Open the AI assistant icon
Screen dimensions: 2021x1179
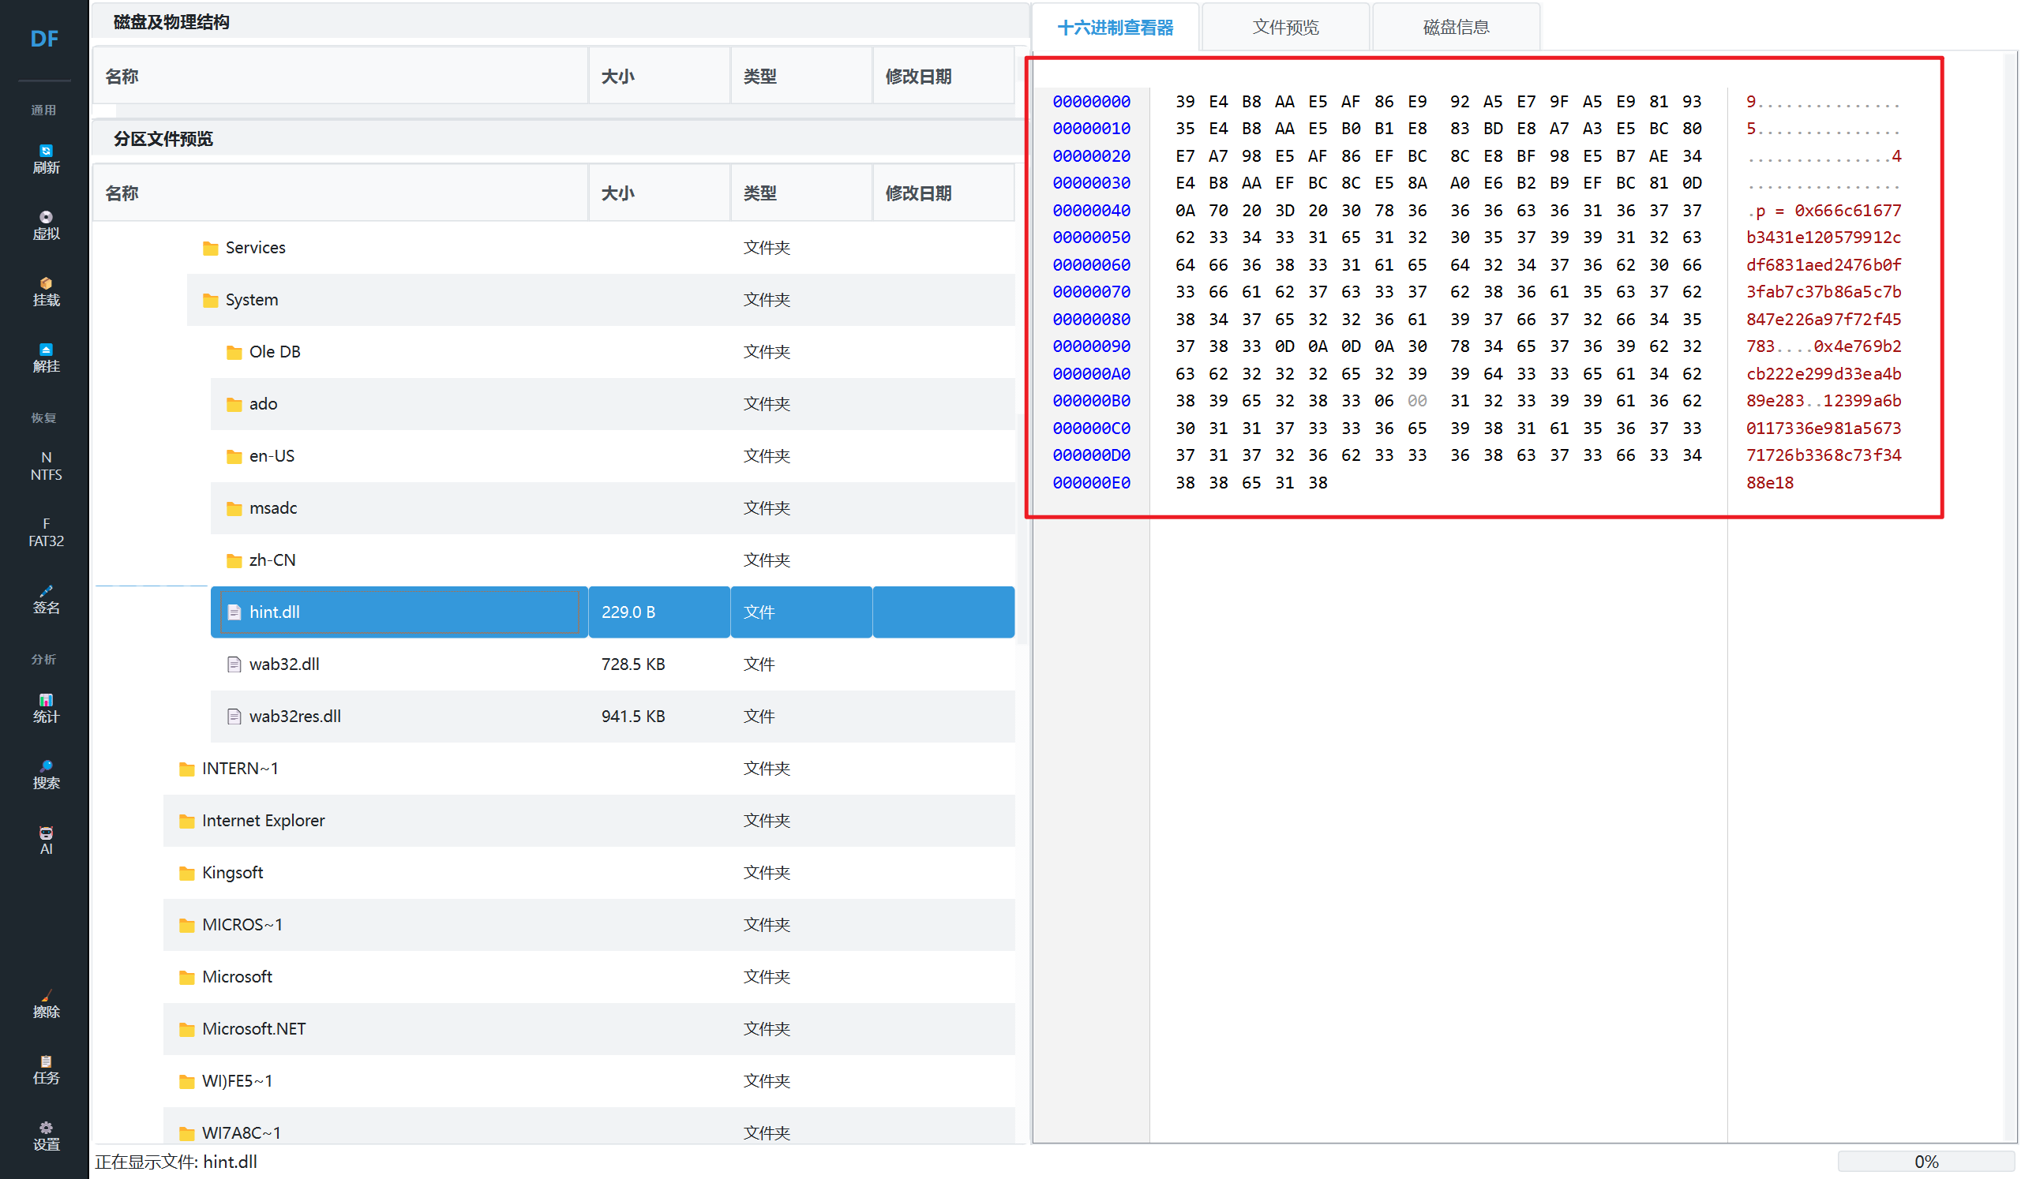click(x=46, y=840)
